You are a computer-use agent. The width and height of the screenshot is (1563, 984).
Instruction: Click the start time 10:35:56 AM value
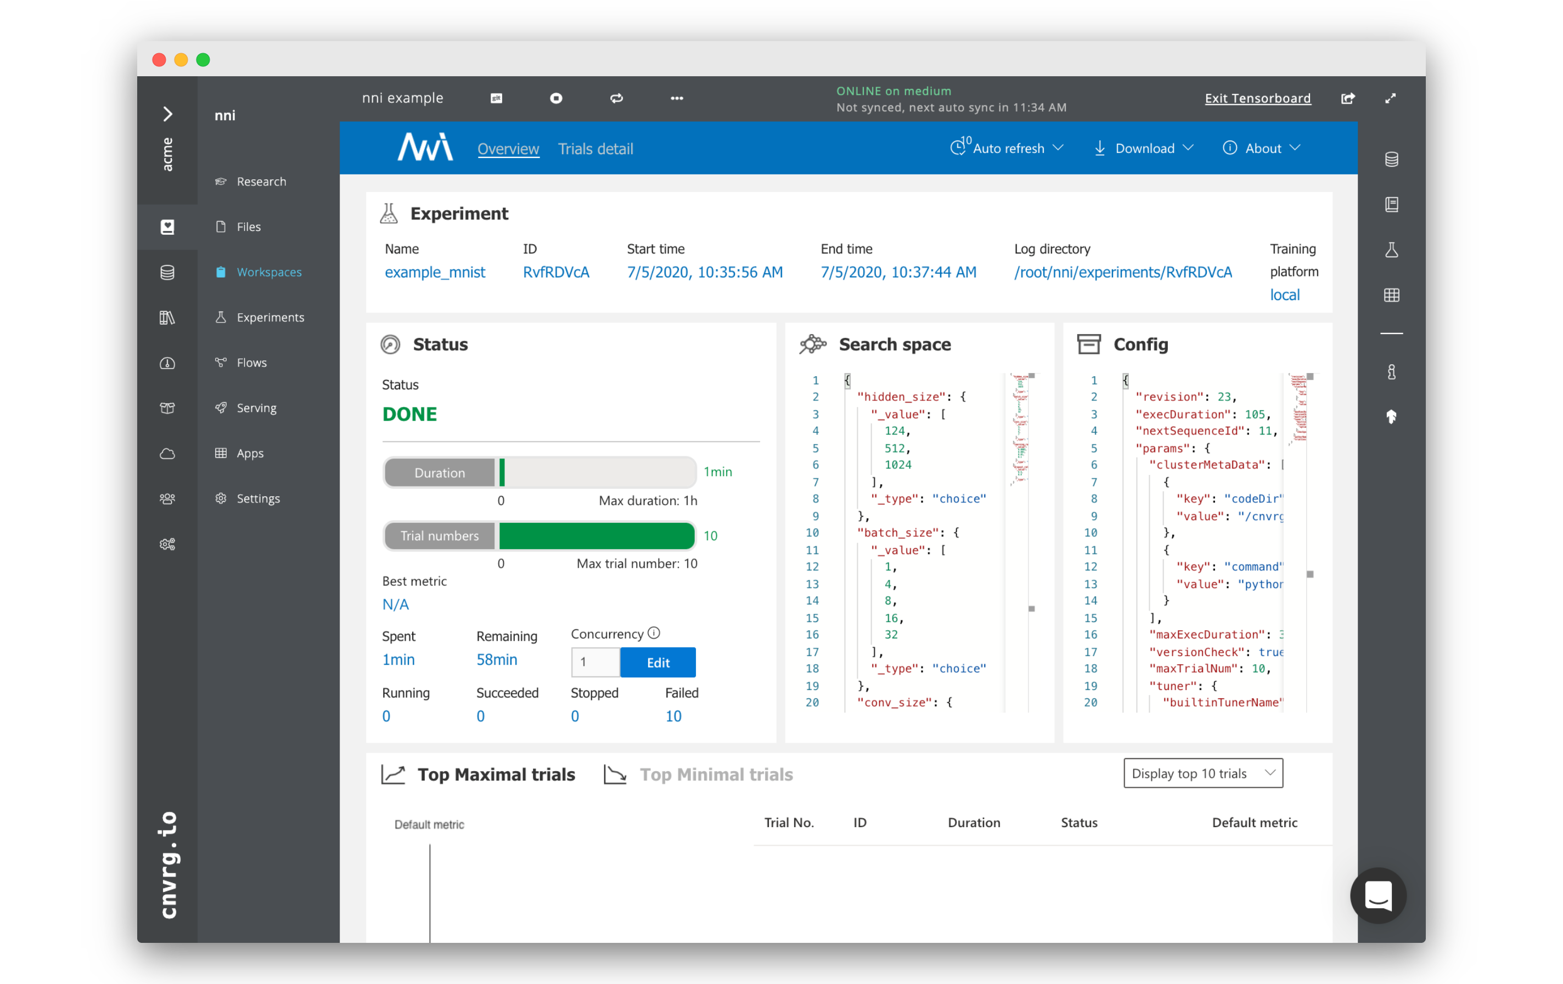coord(705,273)
